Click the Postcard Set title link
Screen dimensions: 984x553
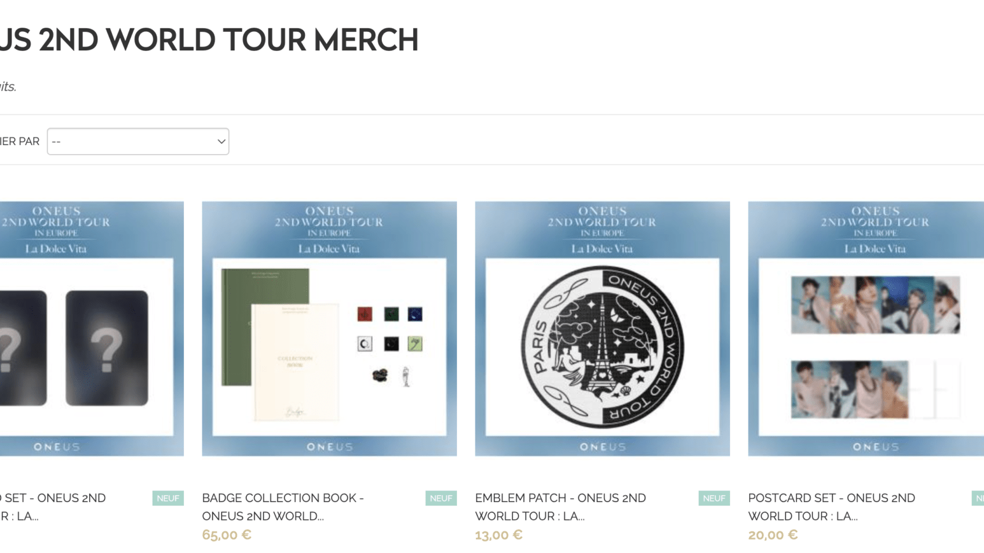click(831, 507)
